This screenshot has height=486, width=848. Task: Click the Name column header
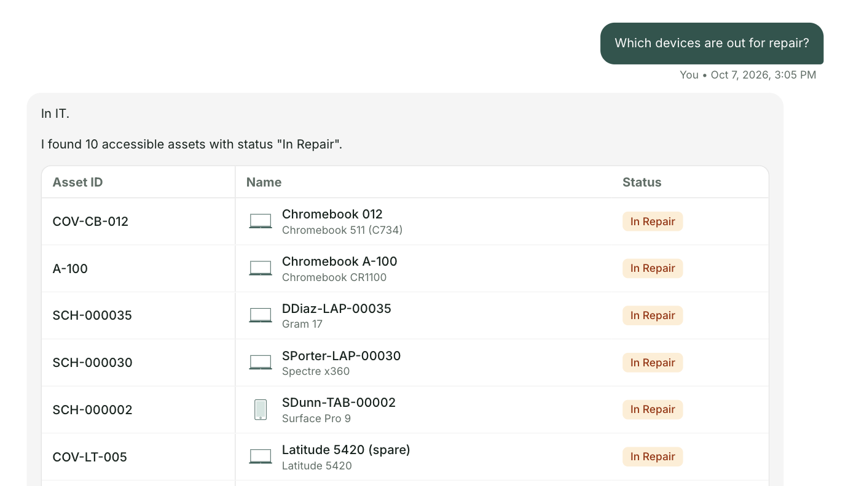click(264, 182)
